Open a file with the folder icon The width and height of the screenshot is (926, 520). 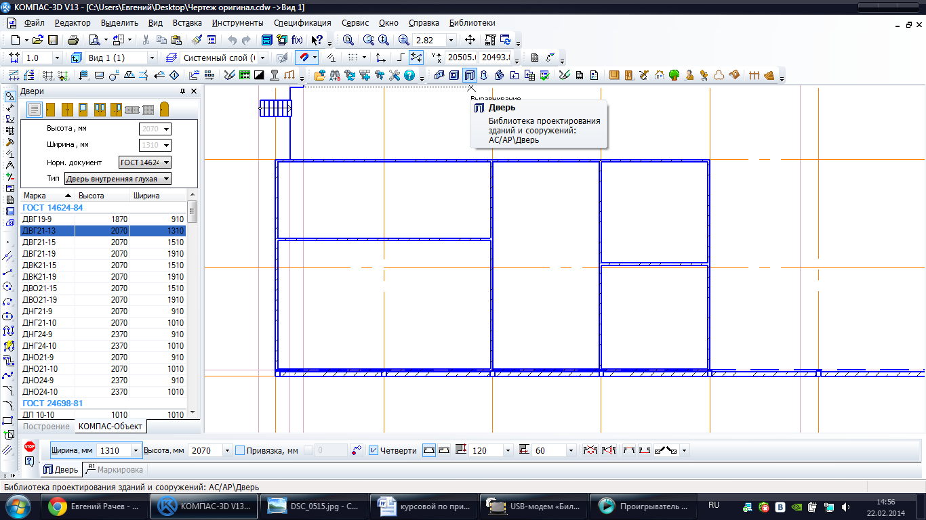tap(38, 40)
